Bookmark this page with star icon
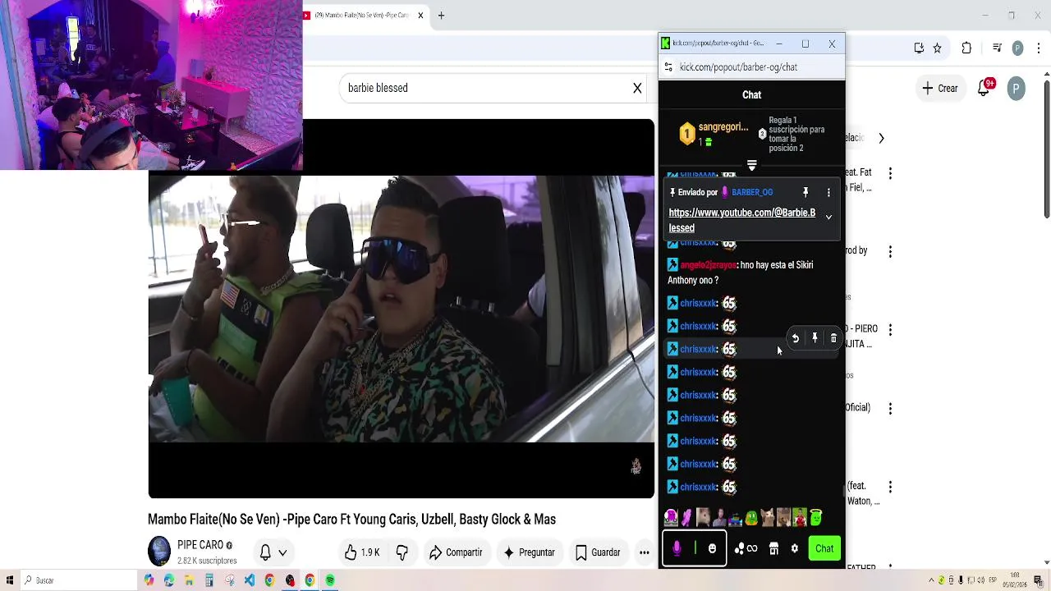This screenshot has width=1051, height=591. tap(937, 48)
